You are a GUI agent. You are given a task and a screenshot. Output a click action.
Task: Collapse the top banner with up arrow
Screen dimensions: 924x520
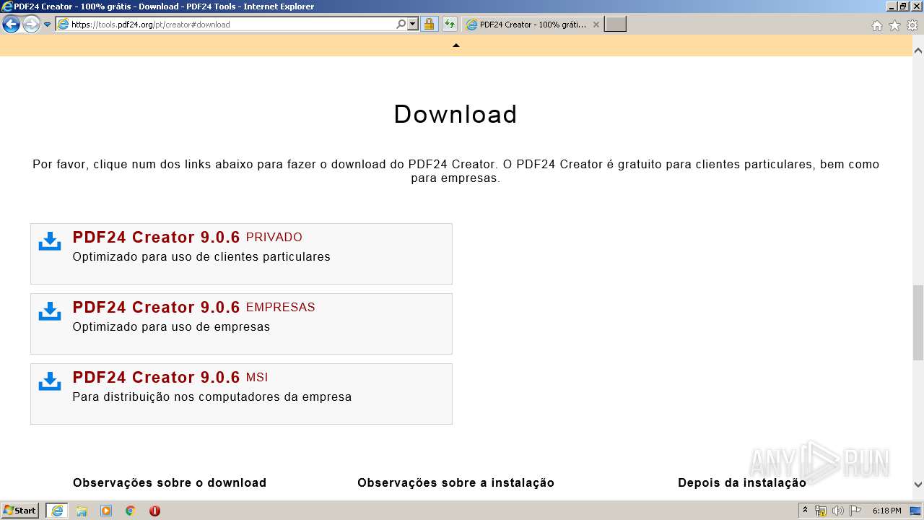tap(456, 45)
